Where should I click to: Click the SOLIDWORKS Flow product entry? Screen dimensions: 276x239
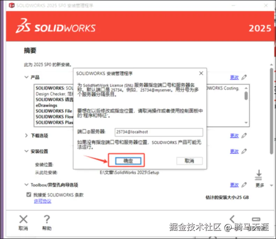click(x=54, y=116)
